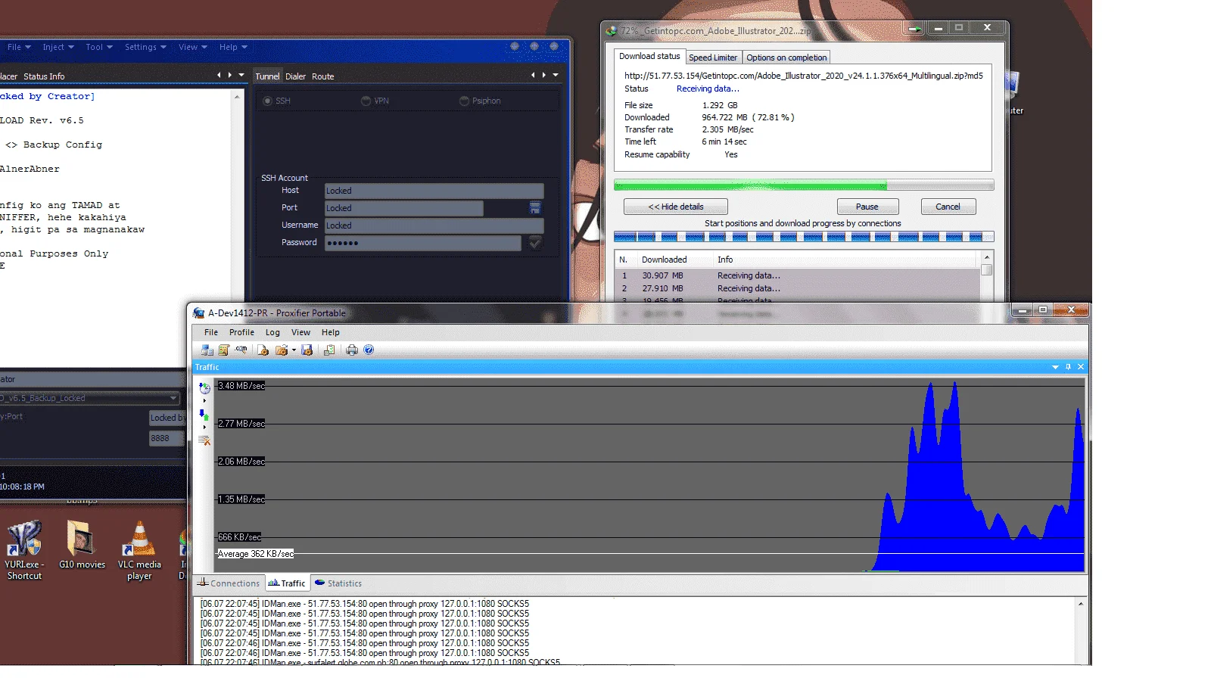1211x681 pixels.
Task: Open Proxifier Log menu
Action: (272, 332)
